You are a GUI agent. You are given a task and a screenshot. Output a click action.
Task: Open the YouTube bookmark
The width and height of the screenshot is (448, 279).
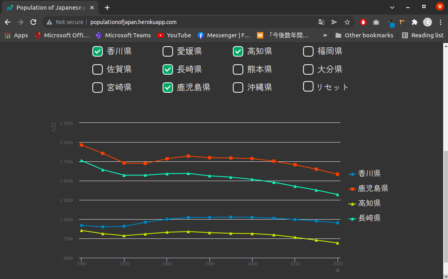pyautogui.click(x=174, y=35)
